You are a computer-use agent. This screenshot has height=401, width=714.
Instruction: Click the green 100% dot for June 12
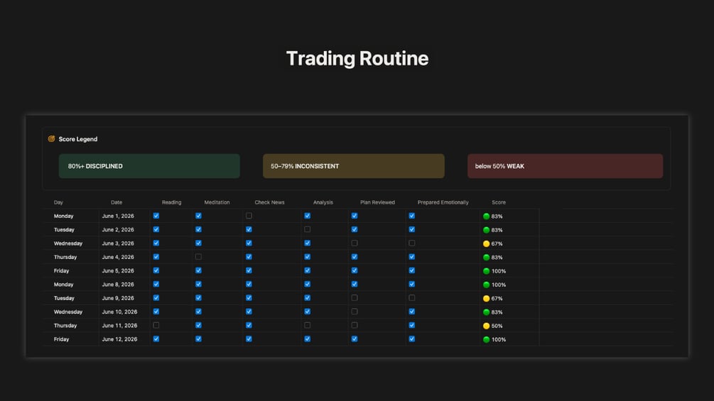487,340
